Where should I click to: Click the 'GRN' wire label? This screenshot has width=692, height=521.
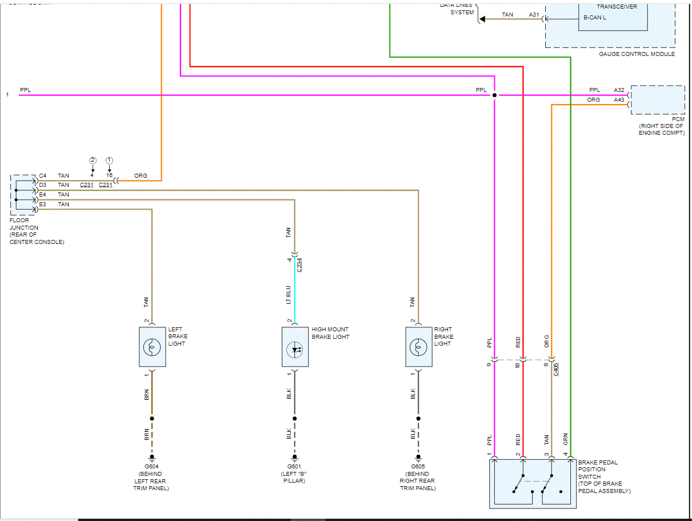pos(565,440)
